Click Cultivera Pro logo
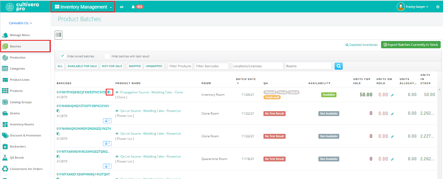The width and height of the screenshot is (443, 179). pyautogui.click(x=22, y=7)
